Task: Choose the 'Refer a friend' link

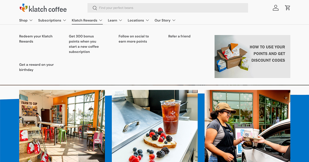Action: pyautogui.click(x=179, y=36)
